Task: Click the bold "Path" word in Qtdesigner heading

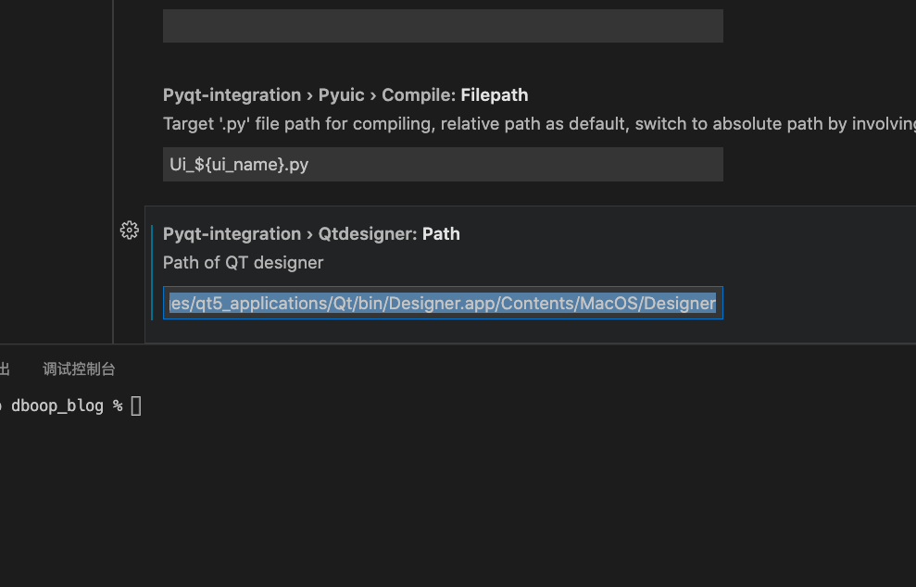Action: (441, 233)
